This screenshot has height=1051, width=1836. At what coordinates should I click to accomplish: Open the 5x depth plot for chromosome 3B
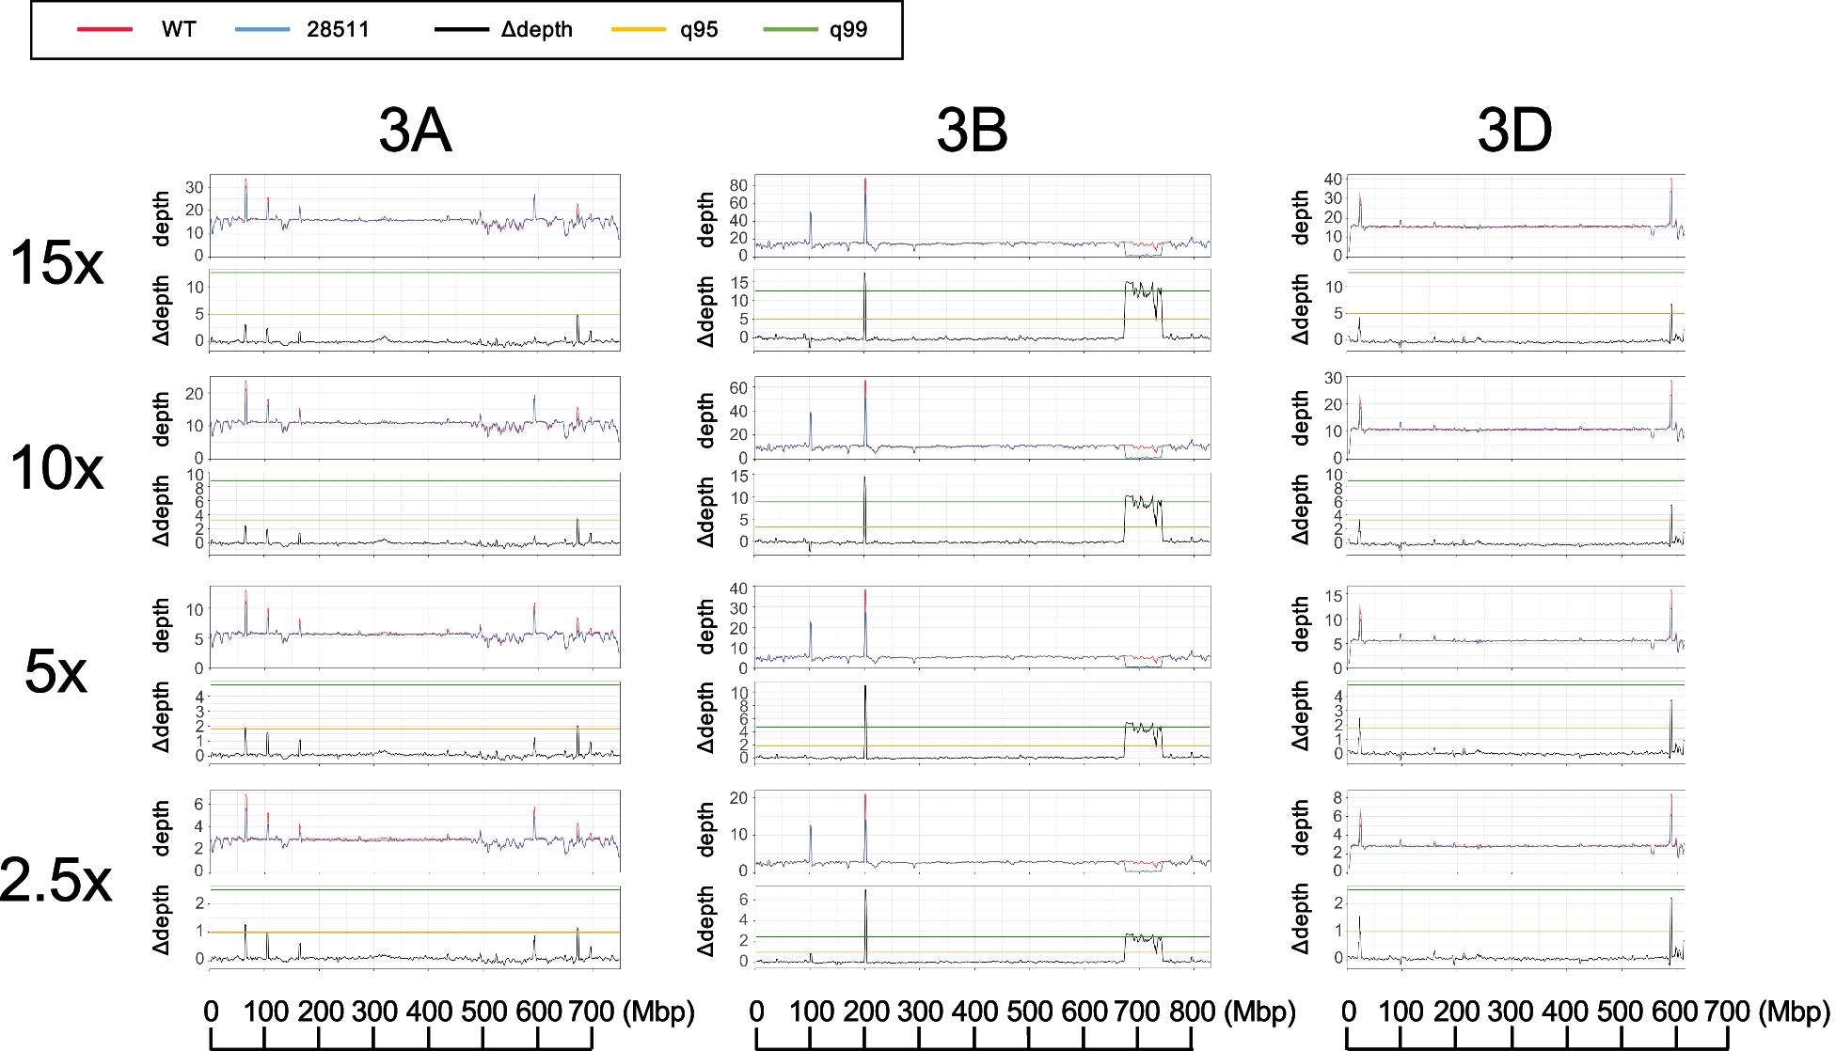coord(982,627)
